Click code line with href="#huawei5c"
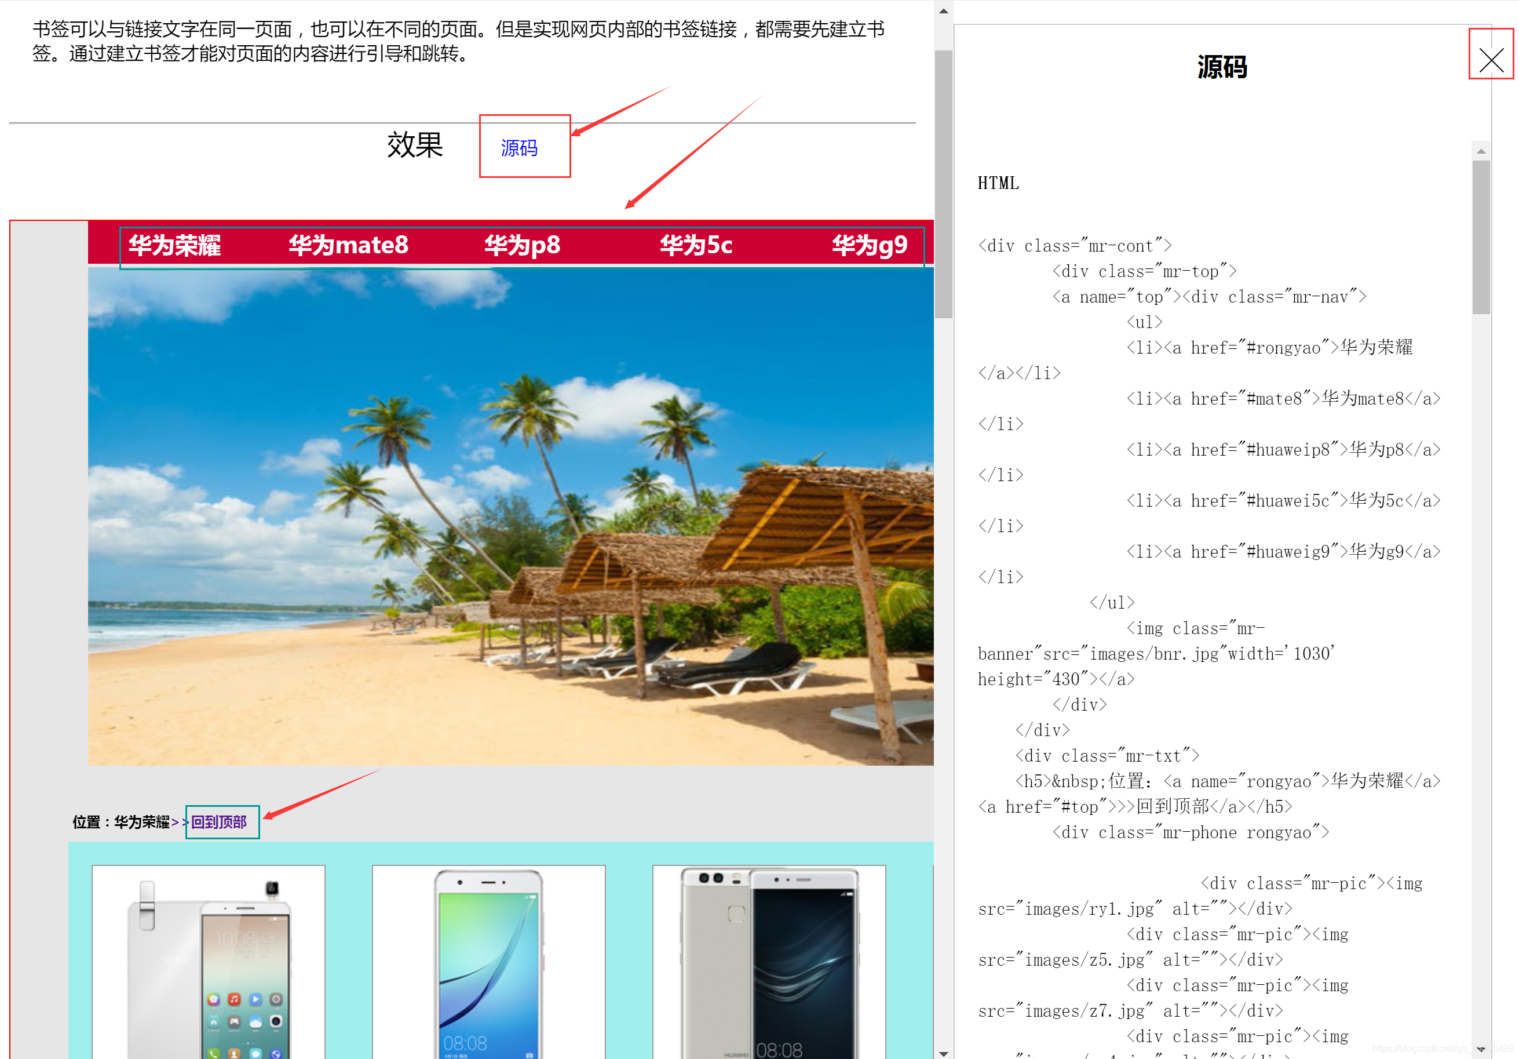Screen dimensions: 1519x1059 coord(1283,500)
